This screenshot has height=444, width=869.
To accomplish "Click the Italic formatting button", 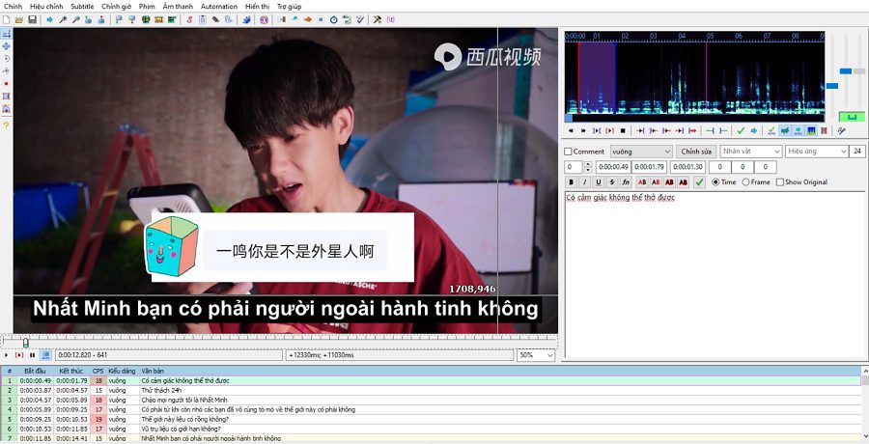I will click(x=584, y=181).
